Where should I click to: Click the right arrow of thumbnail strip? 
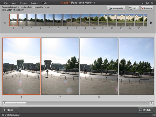151,23
